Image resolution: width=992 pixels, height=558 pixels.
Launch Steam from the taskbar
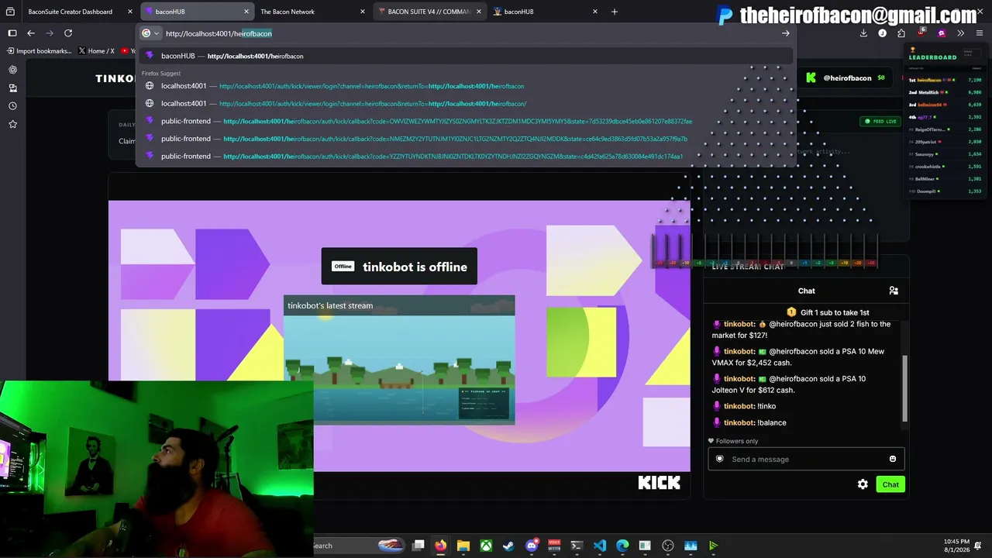click(508, 546)
